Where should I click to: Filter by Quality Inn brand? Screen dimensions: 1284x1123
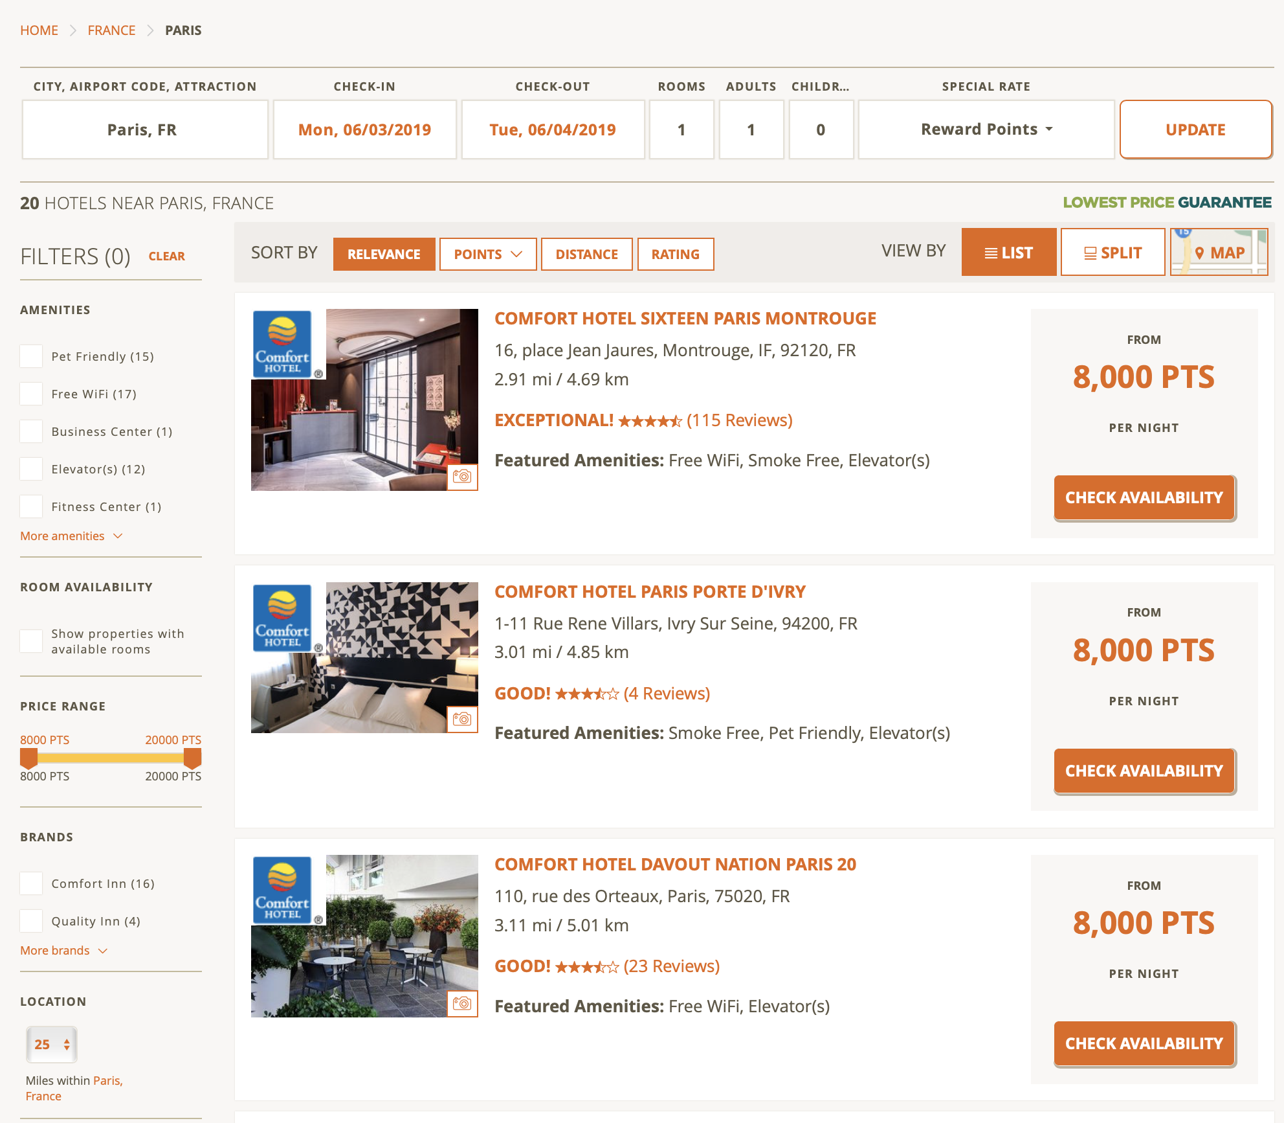tap(31, 921)
